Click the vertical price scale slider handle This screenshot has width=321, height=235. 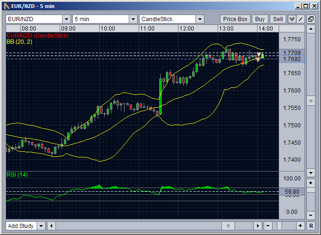311,101
